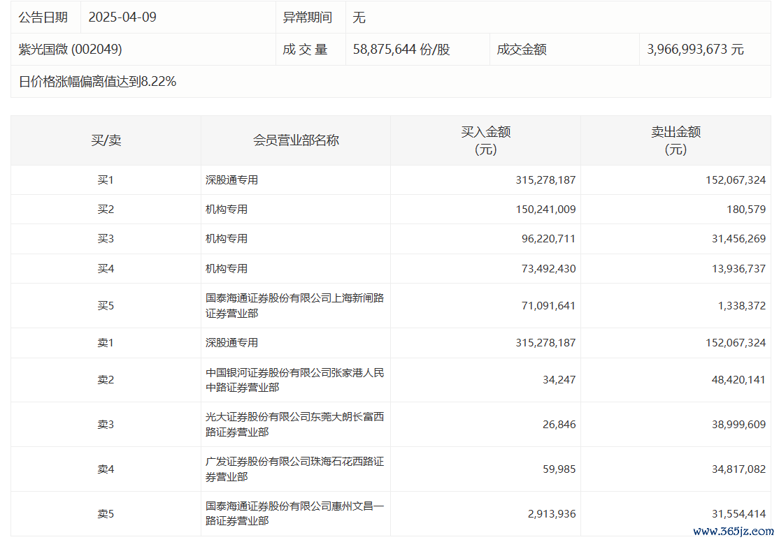Image resolution: width=779 pixels, height=542 pixels.
Task: Click 买1 sell amount 152,067,324
Action: [736, 180]
